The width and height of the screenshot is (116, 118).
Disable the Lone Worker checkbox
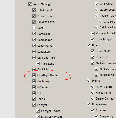click(x=34, y=46)
